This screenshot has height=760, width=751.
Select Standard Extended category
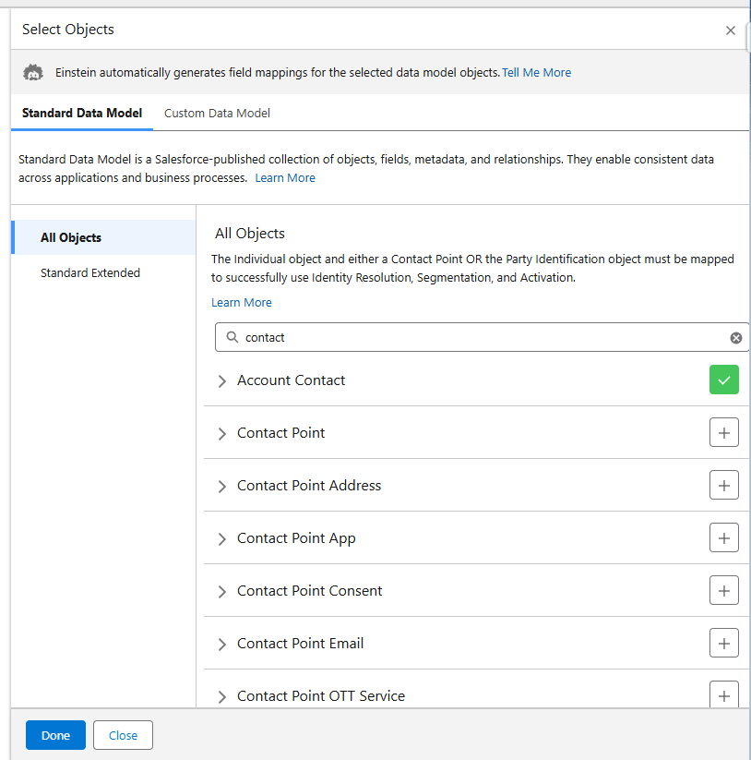pos(90,273)
